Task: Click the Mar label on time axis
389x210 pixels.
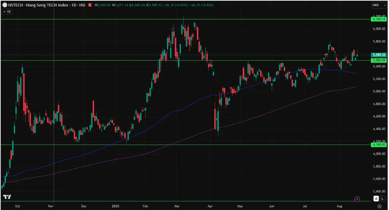Action: 177,206
